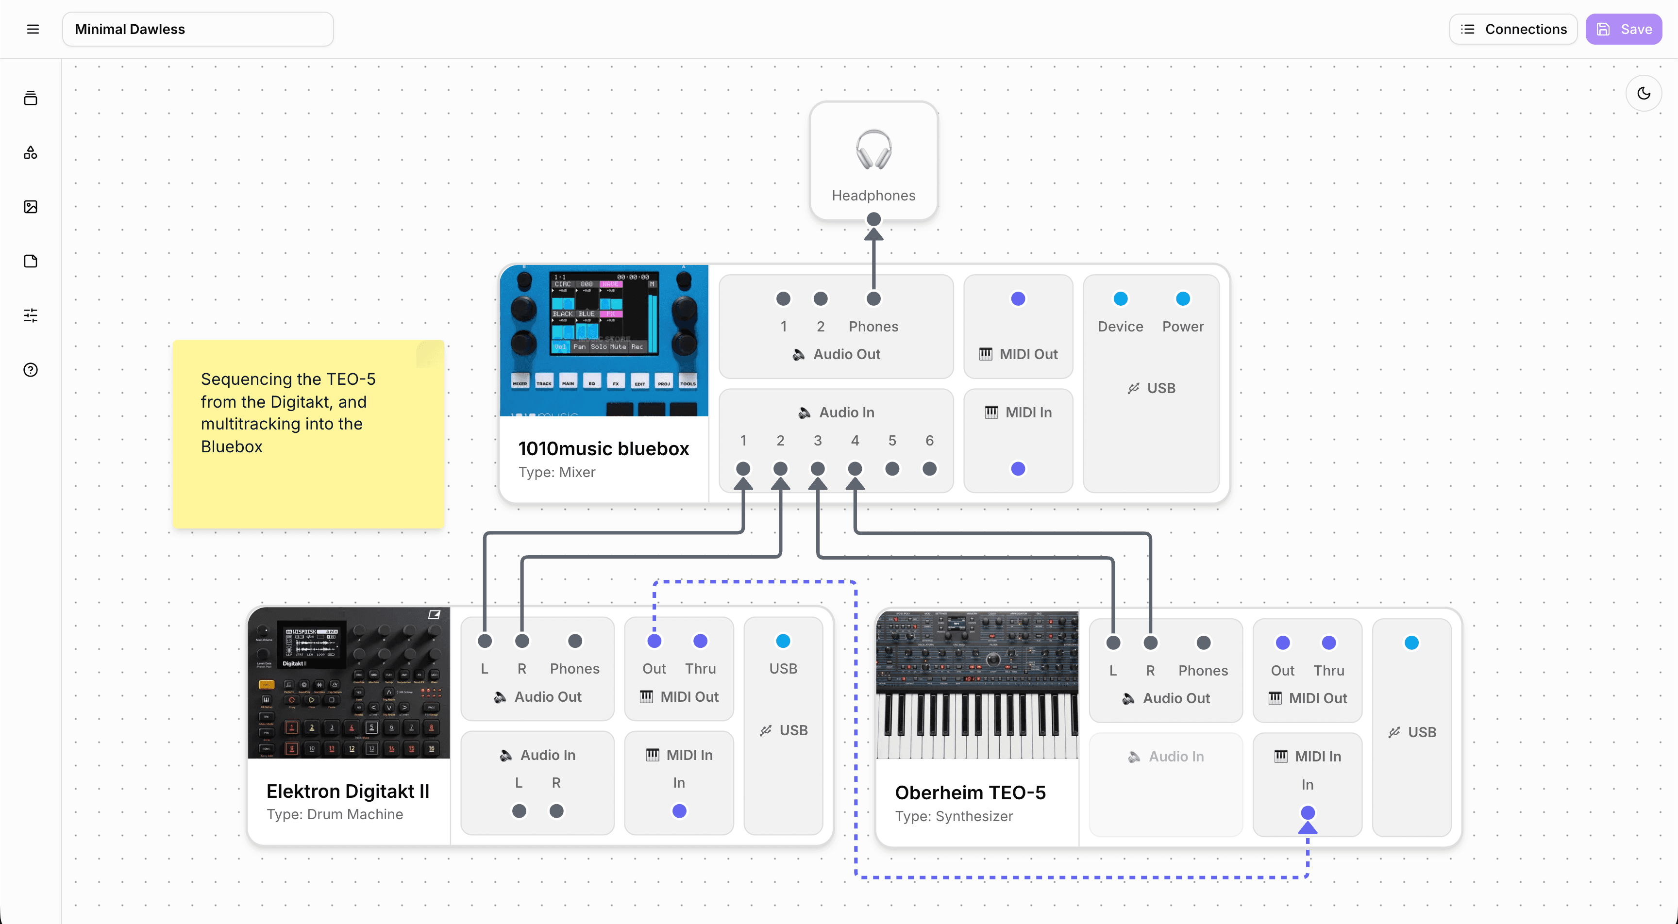Click the Headphones input port dot
The image size is (1678, 924).
[x=873, y=219]
